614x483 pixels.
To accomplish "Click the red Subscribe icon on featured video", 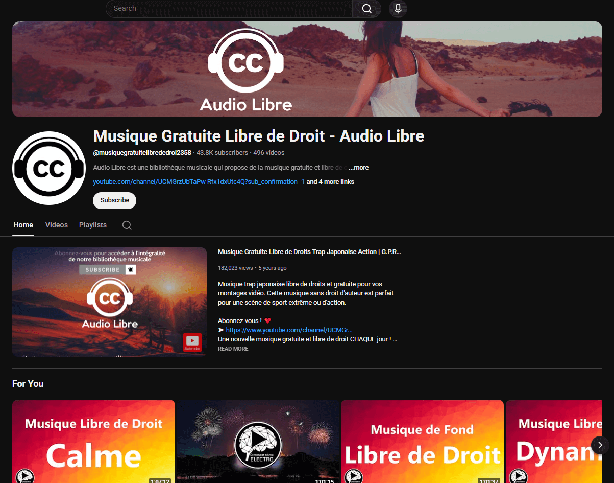I will [x=192, y=342].
